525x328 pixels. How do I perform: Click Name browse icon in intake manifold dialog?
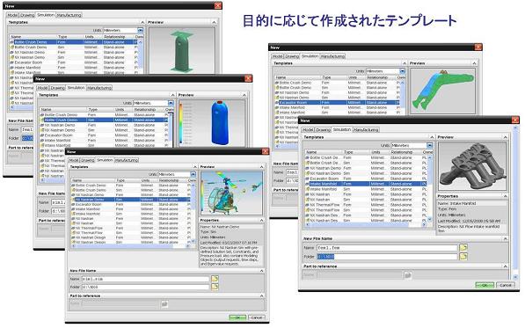click(x=463, y=248)
